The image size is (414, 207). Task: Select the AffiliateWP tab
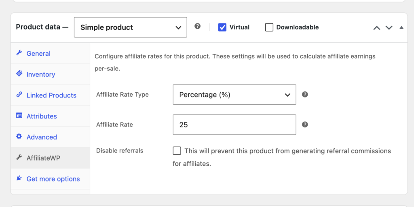[50, 158]
